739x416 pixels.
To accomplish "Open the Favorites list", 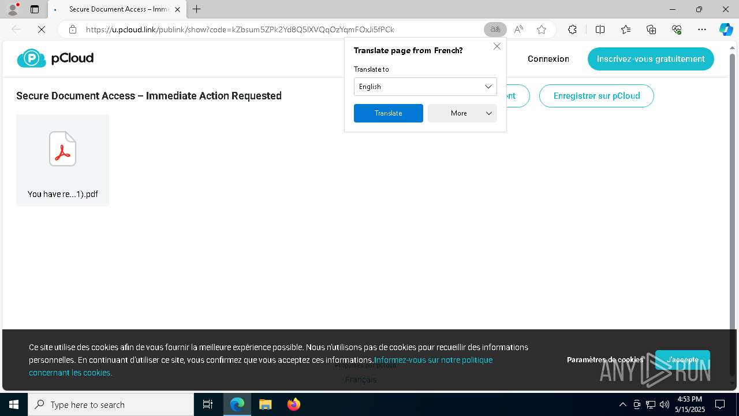I will [x=626, y=29].
